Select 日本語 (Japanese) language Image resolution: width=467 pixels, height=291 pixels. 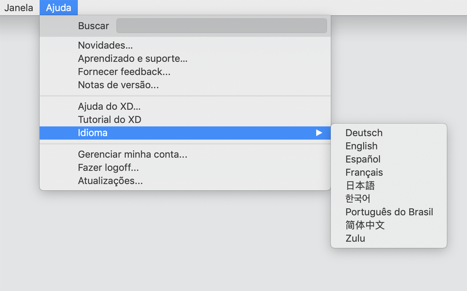[360, 185]
